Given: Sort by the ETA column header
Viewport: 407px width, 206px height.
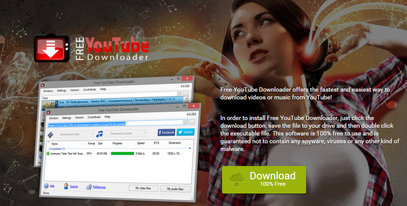Looking at the screenshot, I should (x=157, y=143).
